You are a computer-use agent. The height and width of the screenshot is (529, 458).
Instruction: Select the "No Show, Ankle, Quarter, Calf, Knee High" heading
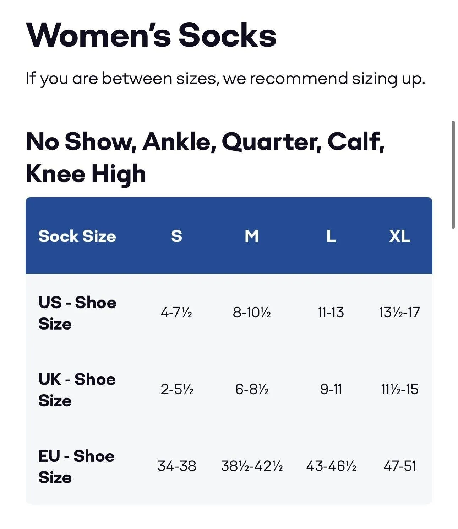205,157
